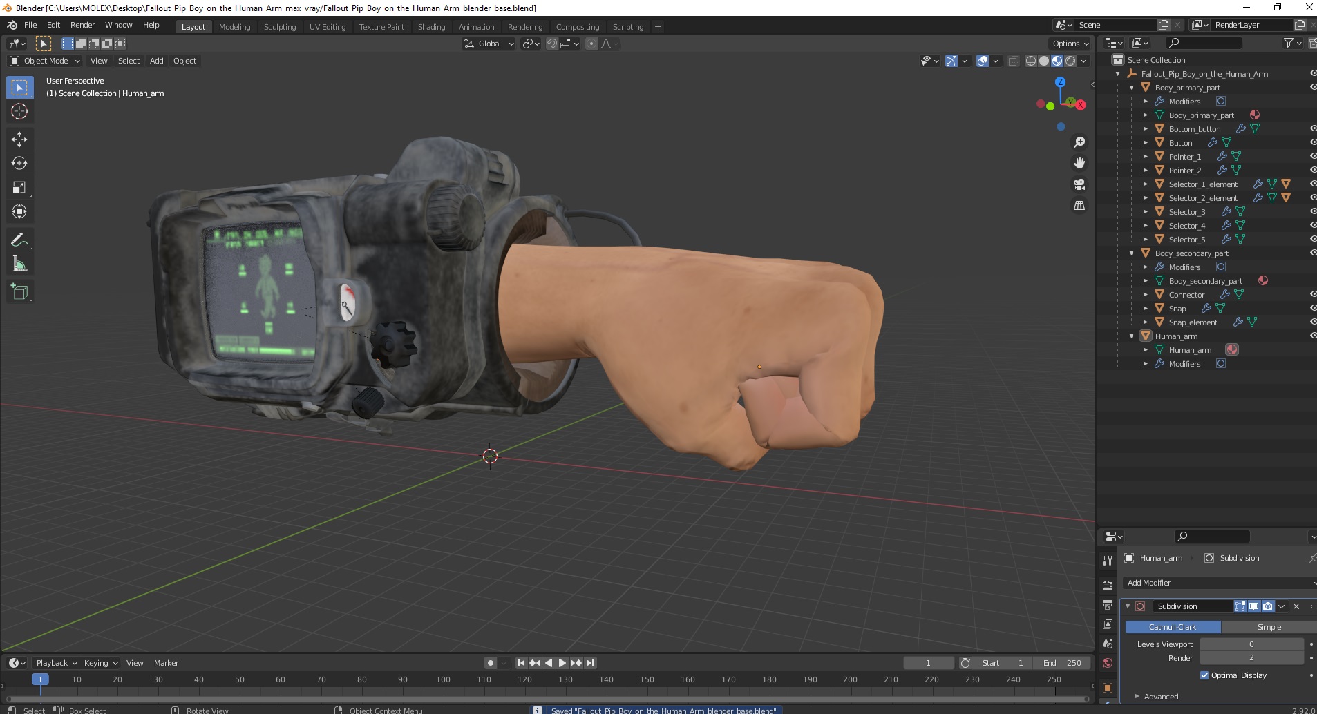Switch to the UV Editing workspace tab

tap(328, 27)
